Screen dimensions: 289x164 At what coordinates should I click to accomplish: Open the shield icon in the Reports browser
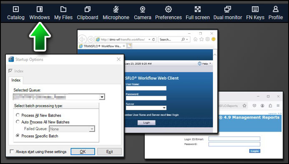click(254, 106)
